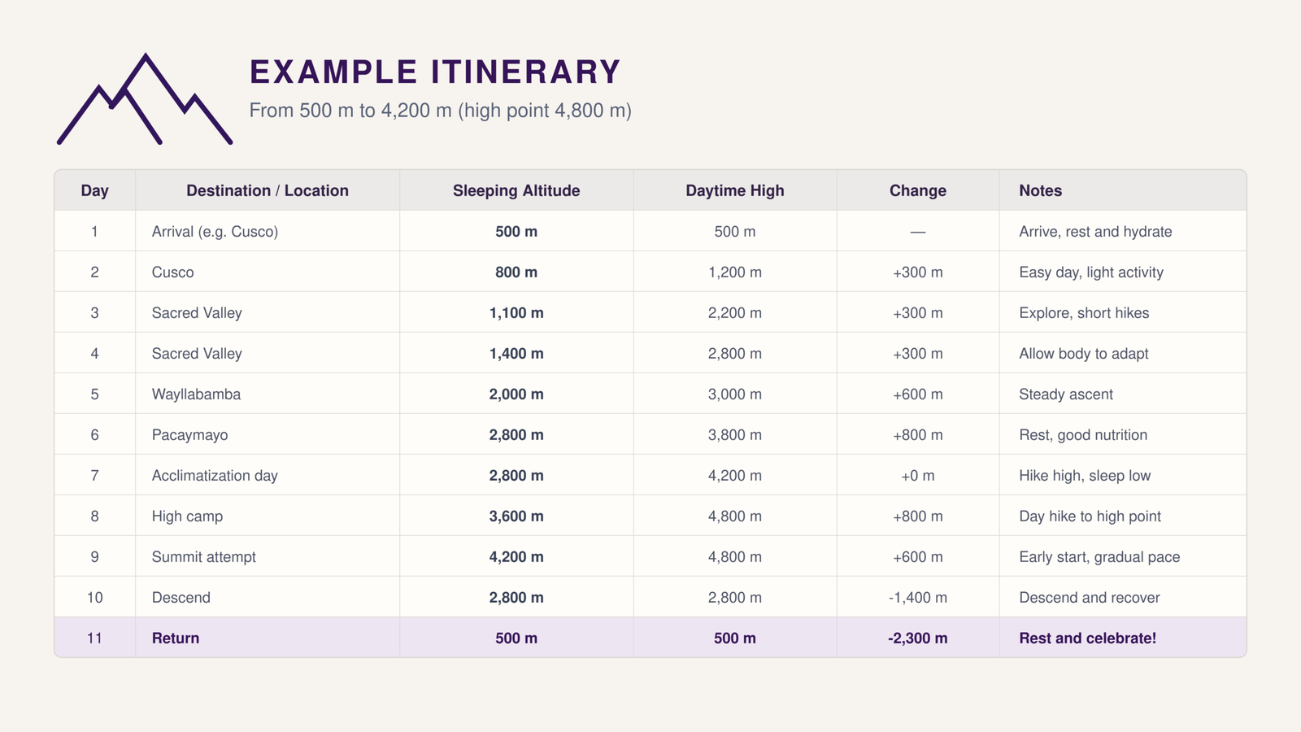Image resolution: width=1301 pixels, height=732 pixels.
Task: Click the Sleeping Altitude column header
Action: coord(516,190)
